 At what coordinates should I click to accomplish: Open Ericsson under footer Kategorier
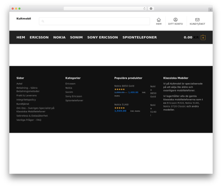point(71,84)
